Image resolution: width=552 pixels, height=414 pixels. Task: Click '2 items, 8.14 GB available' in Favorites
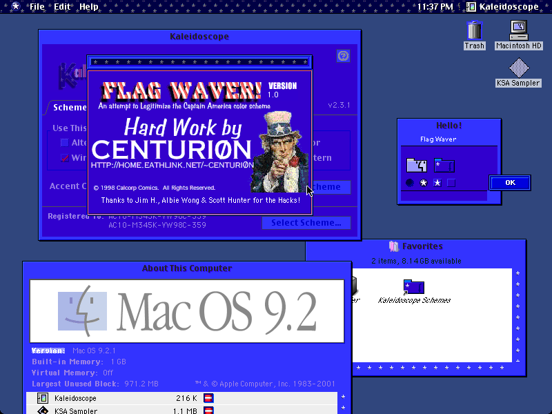tap(416, 261)
